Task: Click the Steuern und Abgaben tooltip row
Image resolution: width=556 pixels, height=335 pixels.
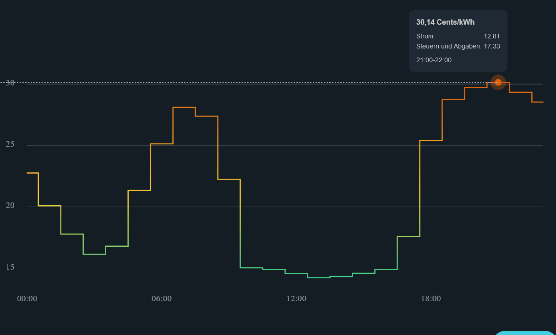Action: pos(458,46)
